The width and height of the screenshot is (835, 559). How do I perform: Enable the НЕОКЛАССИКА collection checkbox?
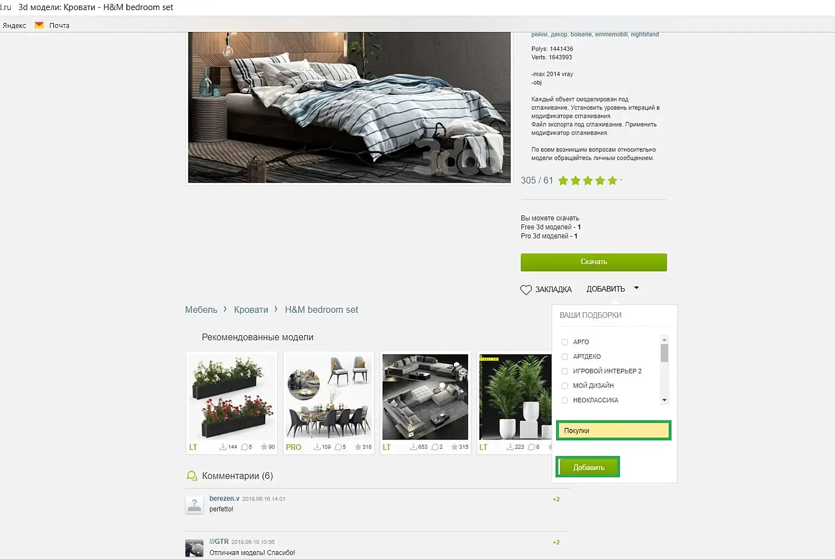pyautogui.click(x=565, y=400)
